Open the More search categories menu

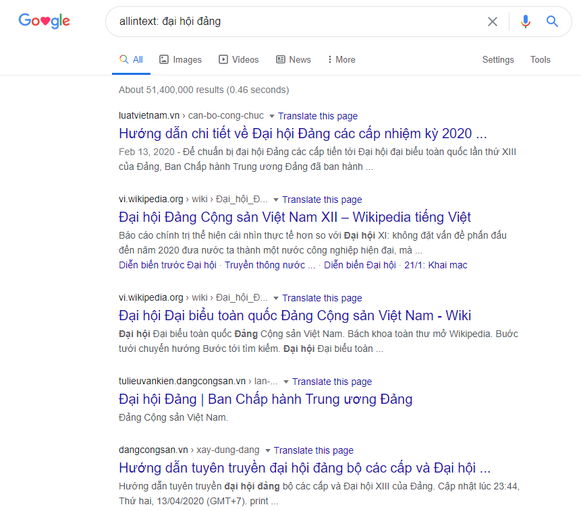pos(340,59)
